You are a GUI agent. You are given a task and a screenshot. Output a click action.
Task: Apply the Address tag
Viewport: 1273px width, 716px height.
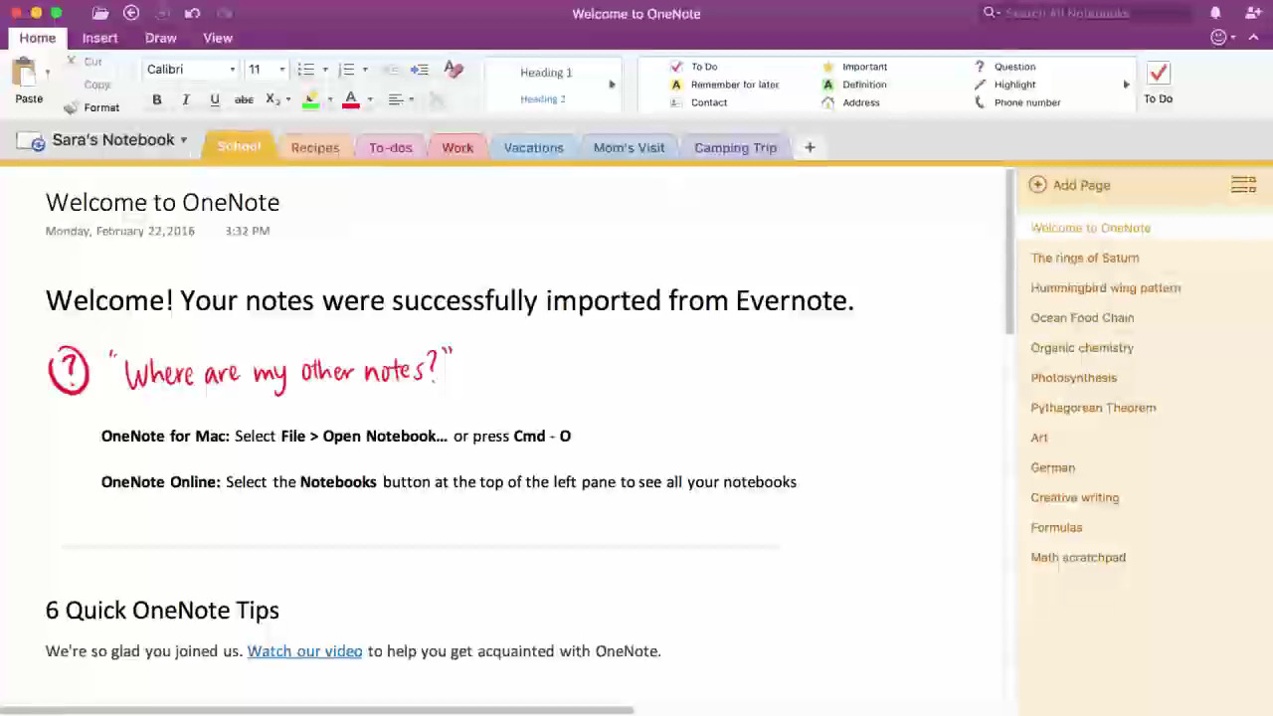(x=850, y=102)
